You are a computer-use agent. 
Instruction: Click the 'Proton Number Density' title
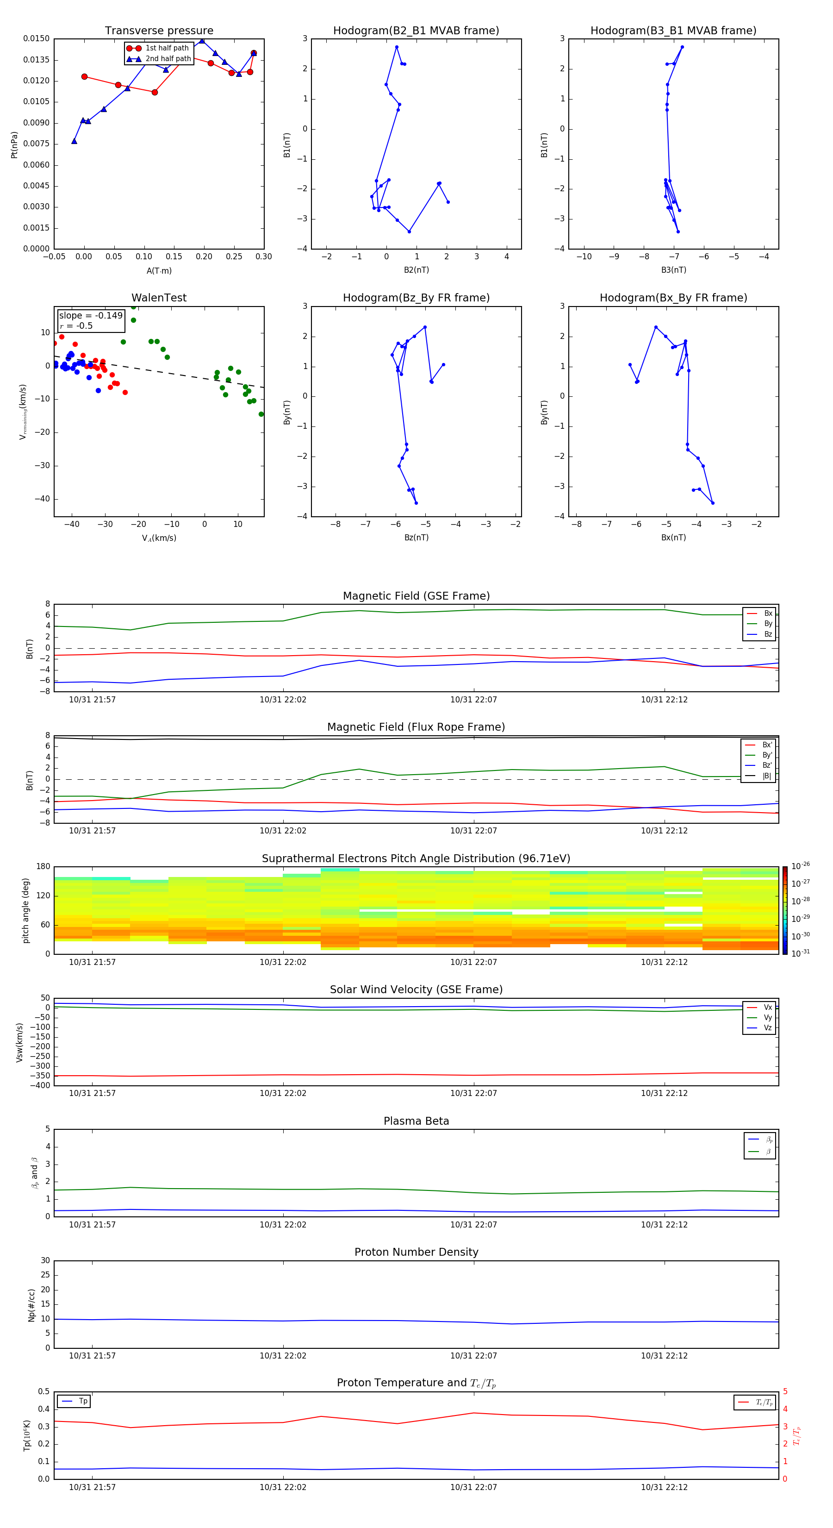click(416, 1252)
